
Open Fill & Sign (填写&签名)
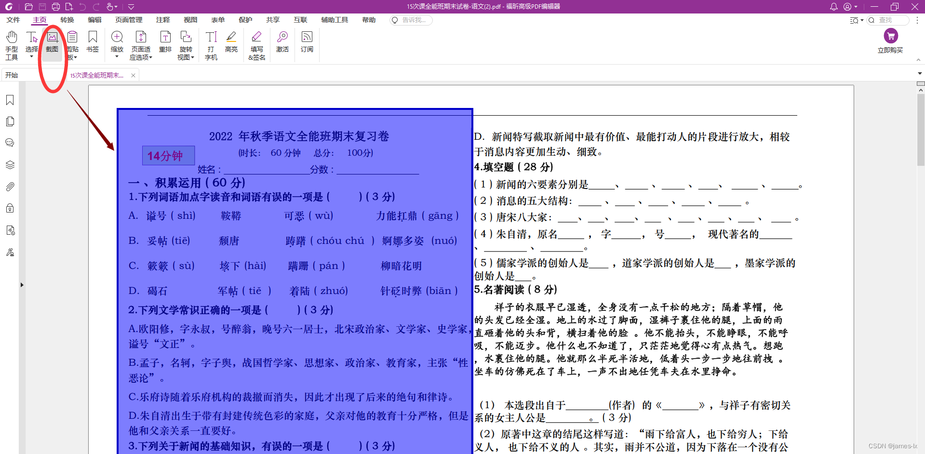(x=256, y=43)
